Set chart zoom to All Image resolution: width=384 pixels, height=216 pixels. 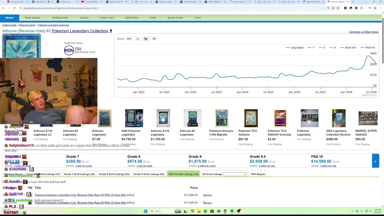154,39
